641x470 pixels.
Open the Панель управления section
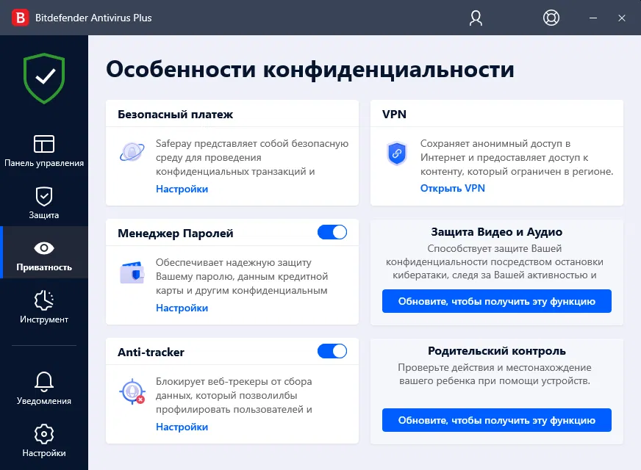pos(44,151)
